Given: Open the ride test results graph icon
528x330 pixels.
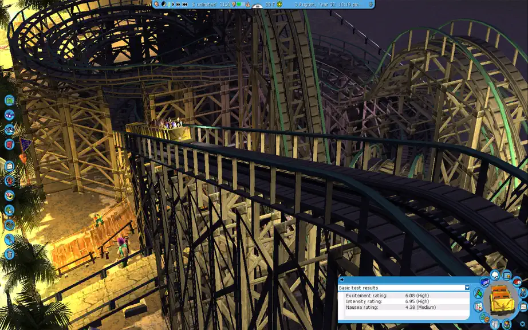Looking at the screenshot, I should click(479, 307).
